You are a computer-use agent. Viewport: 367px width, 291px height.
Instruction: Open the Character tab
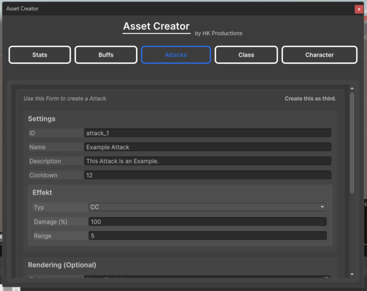[x=319, y=55]
